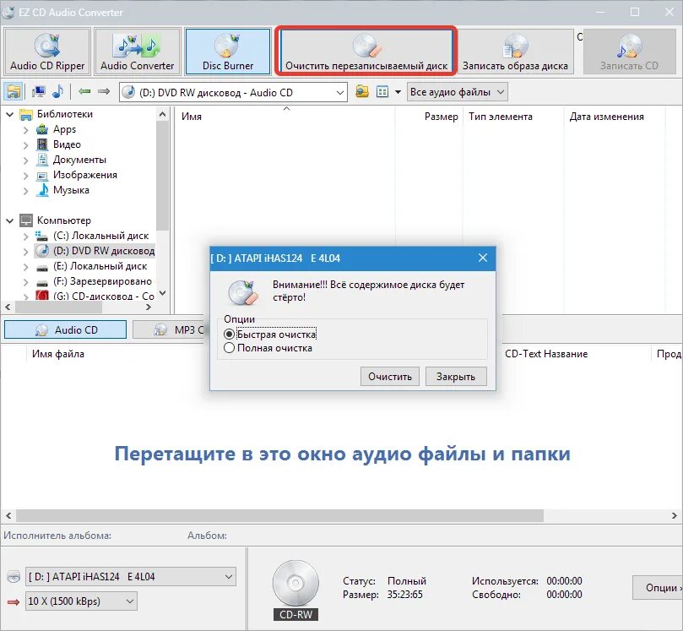The image size is (683, 631).
Task: Collapse the Библиотеки tree node
Action: 9,115
